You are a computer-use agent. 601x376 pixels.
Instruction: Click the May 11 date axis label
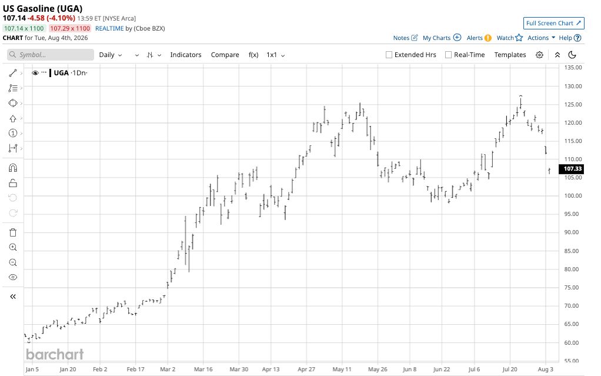342,369
